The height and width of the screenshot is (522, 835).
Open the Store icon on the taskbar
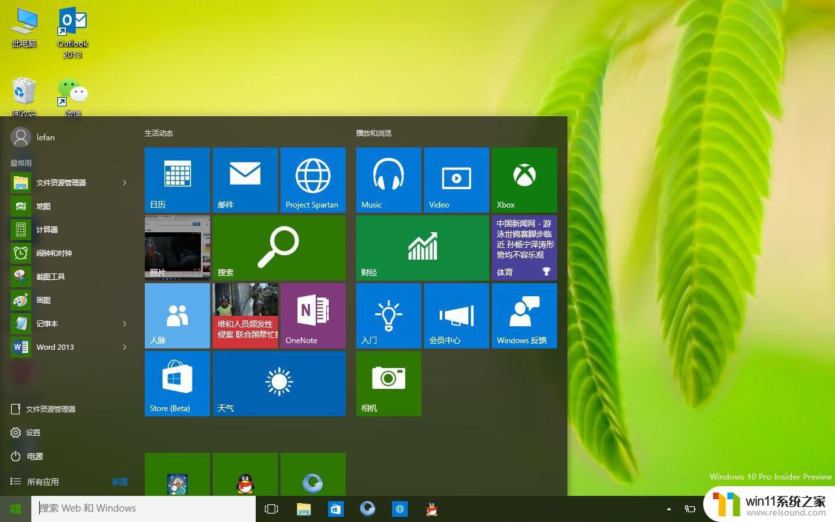[x=335, y=509]
